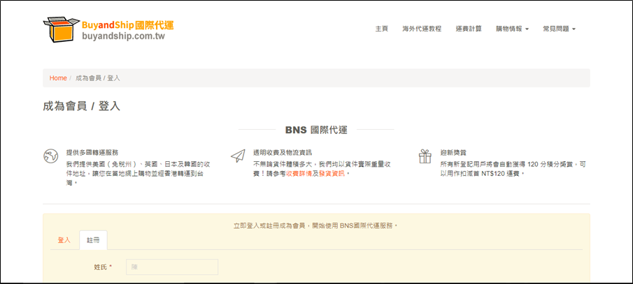Click the 提供多國轉運服務 title

click(92, 152)
